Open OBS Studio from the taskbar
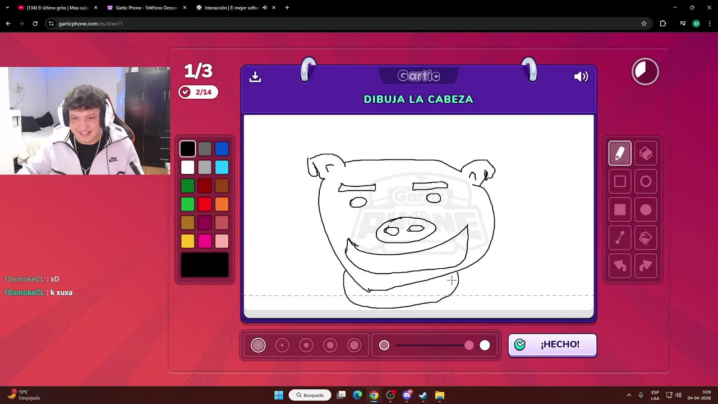The width and height of the screenshot is (718, 404). click(x=390, y=395)
